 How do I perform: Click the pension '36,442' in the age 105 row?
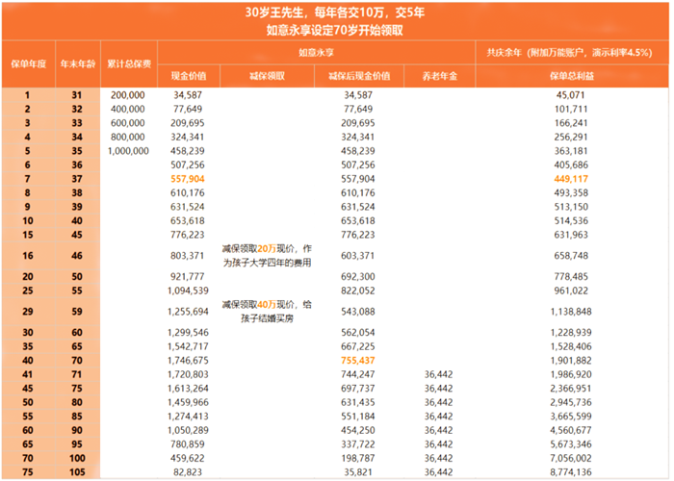tap(438, 472)
